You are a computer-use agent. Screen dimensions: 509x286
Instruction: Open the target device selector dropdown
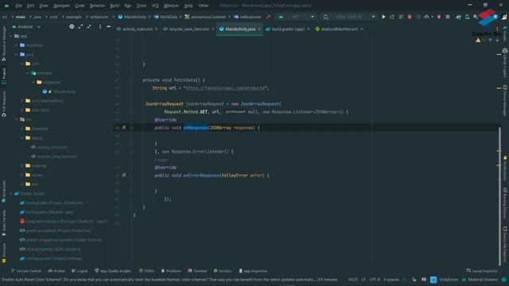[348, 17]
